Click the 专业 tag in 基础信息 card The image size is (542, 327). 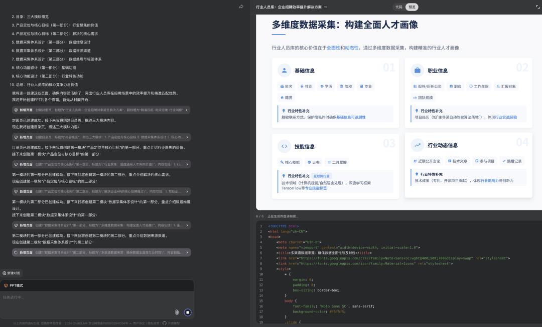[x=366, y=87]
